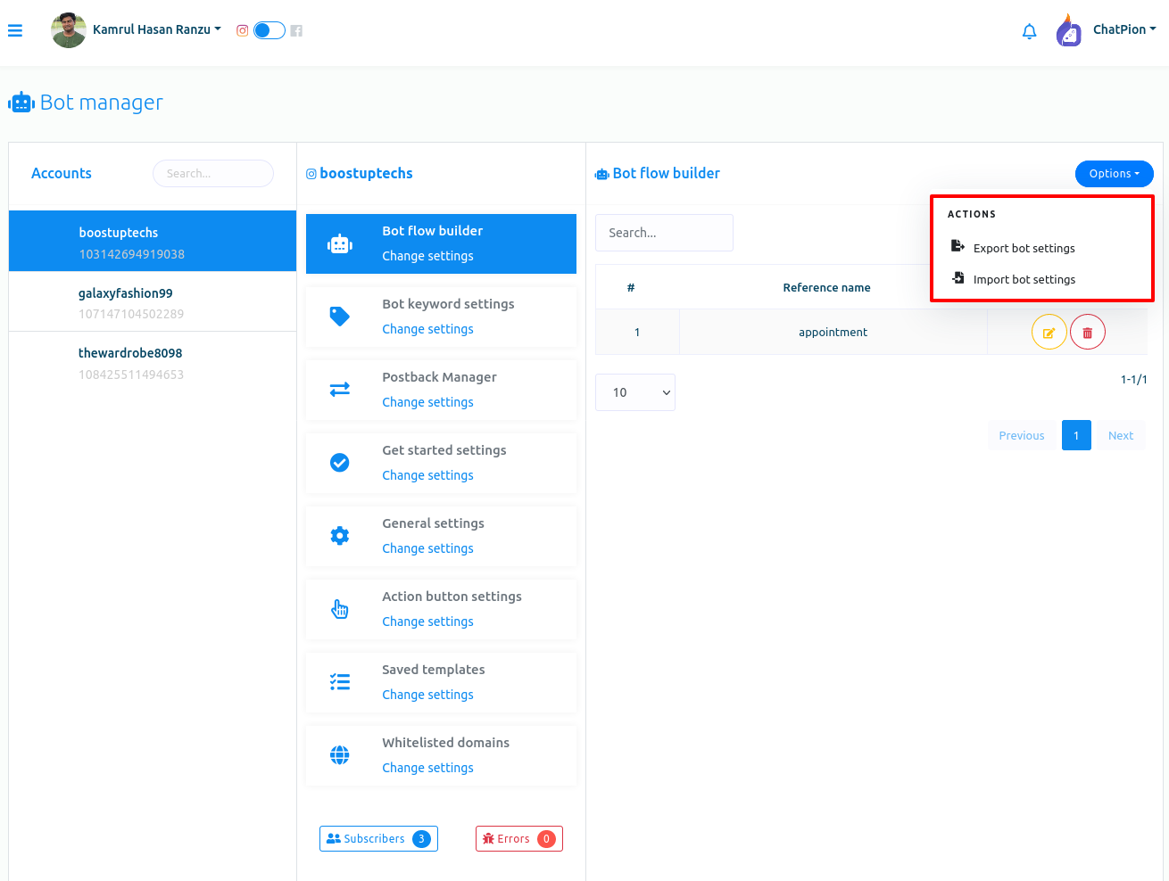Open Change settings under General settings
This screenshot has width=1169, height=881.
[x=427, y=548]
